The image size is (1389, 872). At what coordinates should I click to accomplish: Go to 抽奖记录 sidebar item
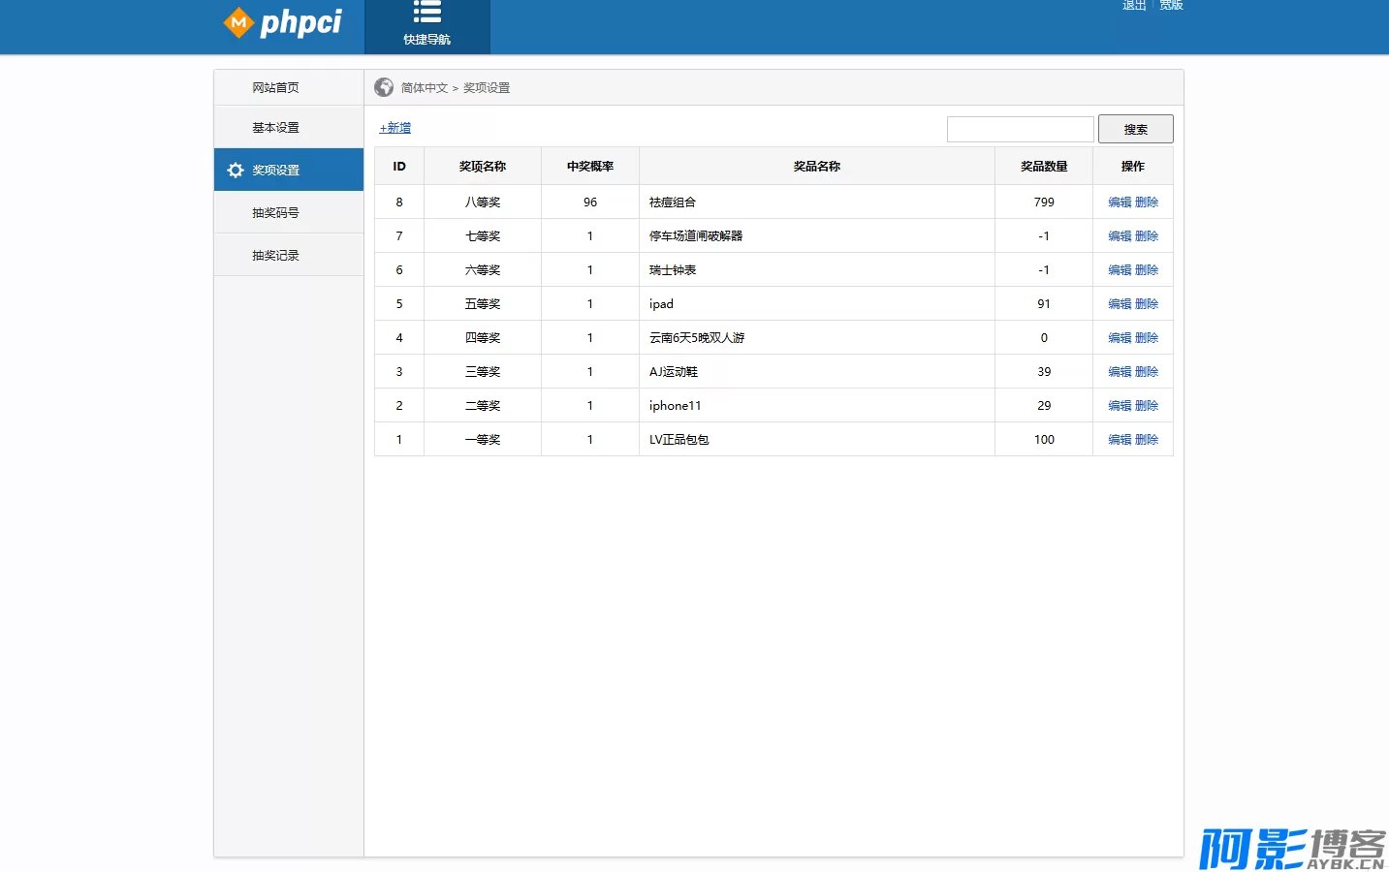point(275,256)
